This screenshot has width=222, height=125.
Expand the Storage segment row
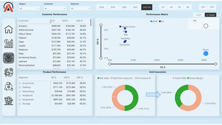pos(20,104)
